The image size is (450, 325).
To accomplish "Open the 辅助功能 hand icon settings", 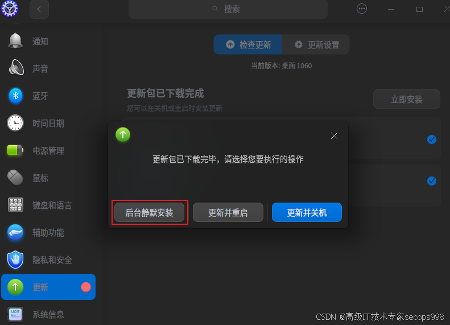I will tap(15, 232).
